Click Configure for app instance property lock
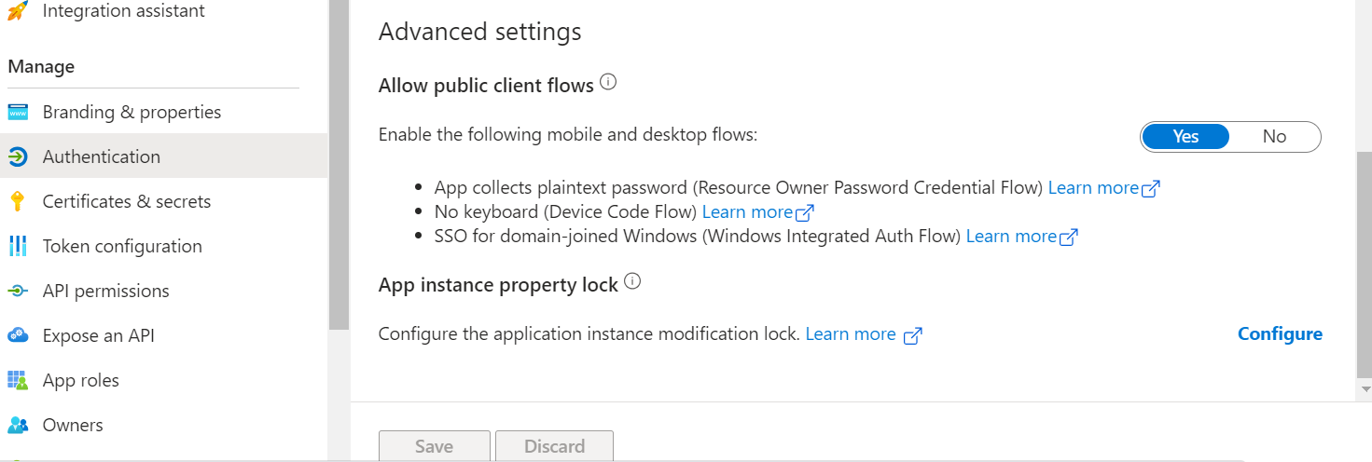 coord(1280,334)
